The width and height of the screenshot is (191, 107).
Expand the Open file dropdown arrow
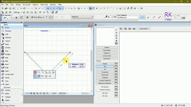click(7, 8)
